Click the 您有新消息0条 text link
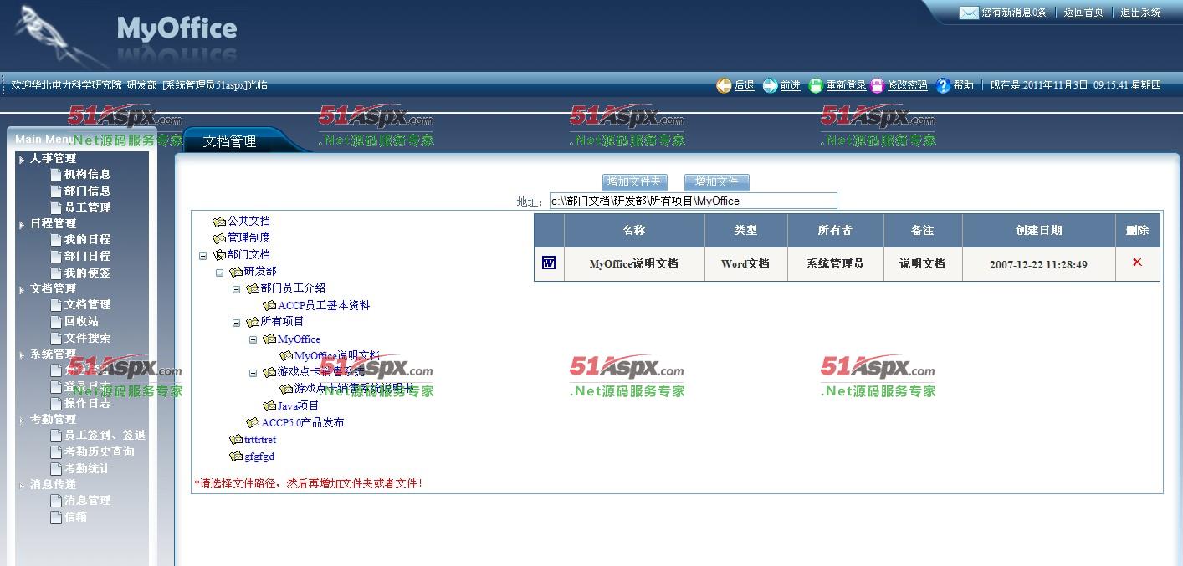 pos(1014,13)
